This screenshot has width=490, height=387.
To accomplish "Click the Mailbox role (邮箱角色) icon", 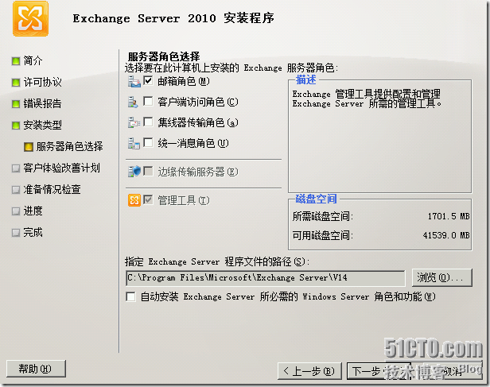I will pyautogui.click(x=134, y=82).
